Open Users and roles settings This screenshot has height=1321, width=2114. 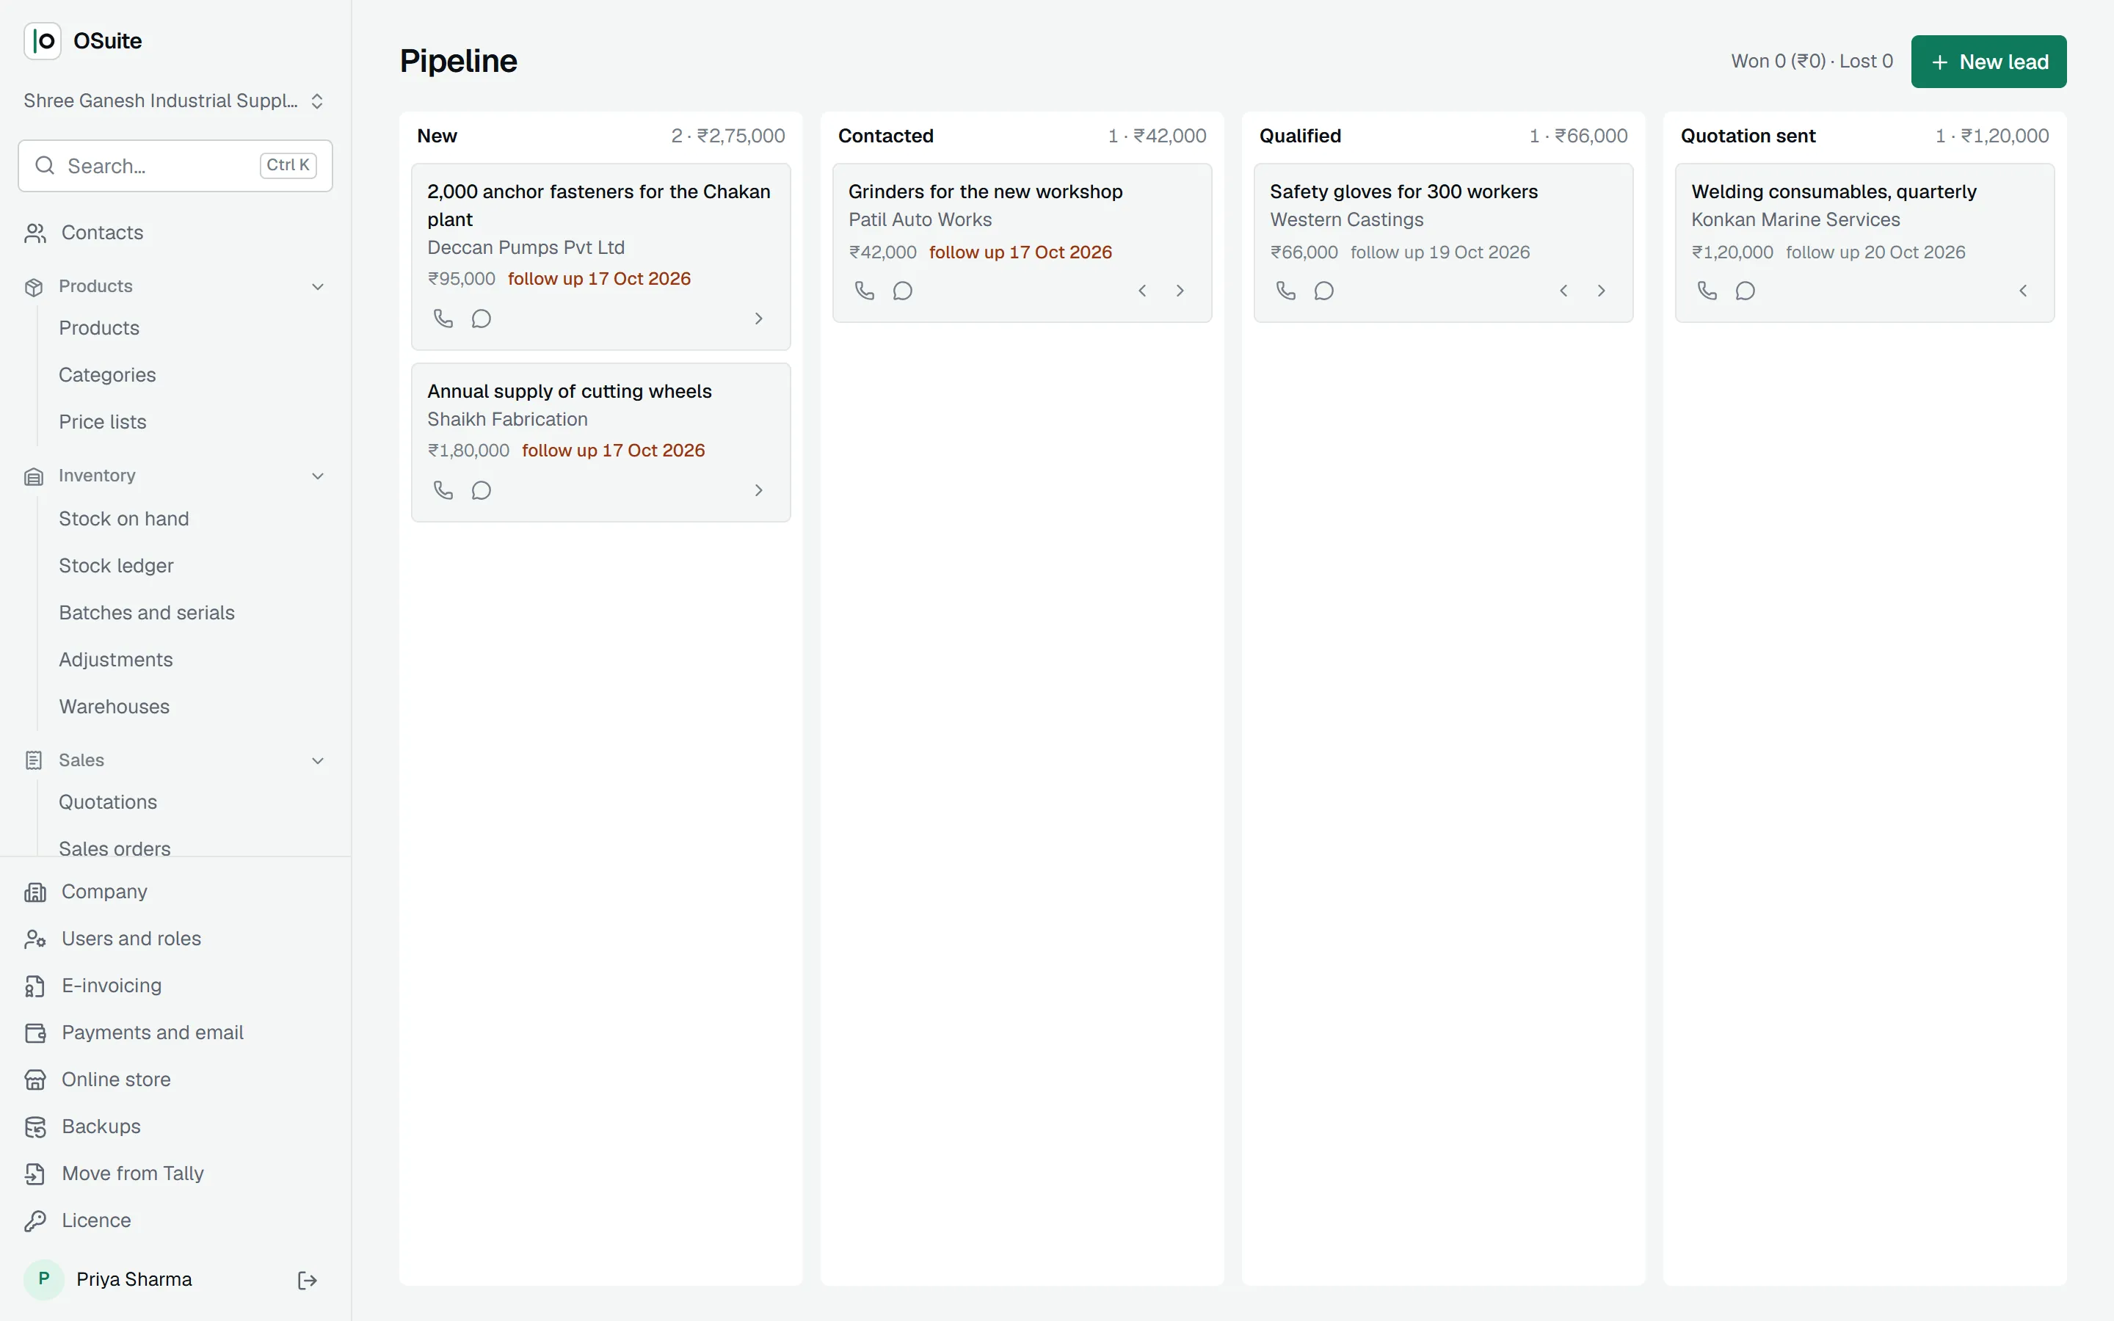(175, 939)
